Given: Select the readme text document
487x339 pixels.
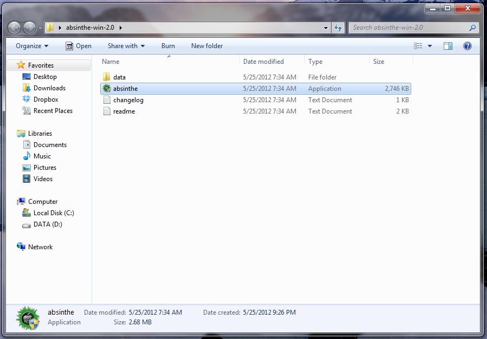Looking at the screenshot, I should [124, 111].
